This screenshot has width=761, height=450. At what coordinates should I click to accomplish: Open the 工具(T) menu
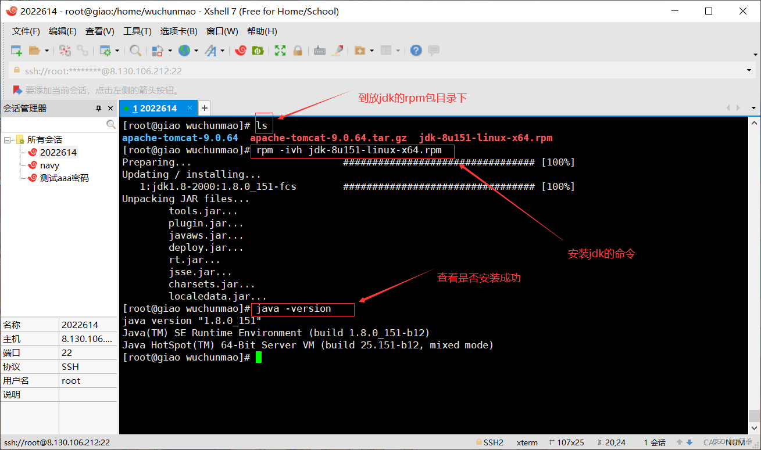(x=137, y=31)
